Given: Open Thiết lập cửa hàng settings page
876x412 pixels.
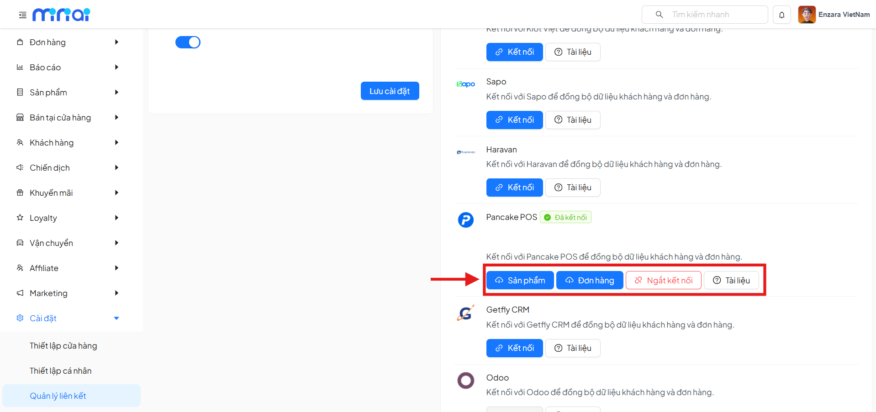Looking at the screenshot, I should pyautogui.click(x=63, y=345).
